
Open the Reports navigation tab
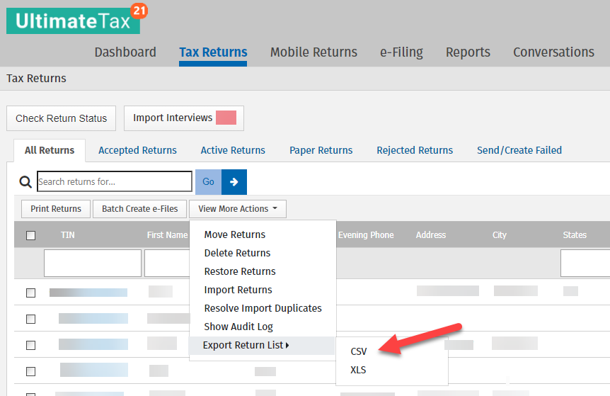pyautogui.click(x=468, y=52)
